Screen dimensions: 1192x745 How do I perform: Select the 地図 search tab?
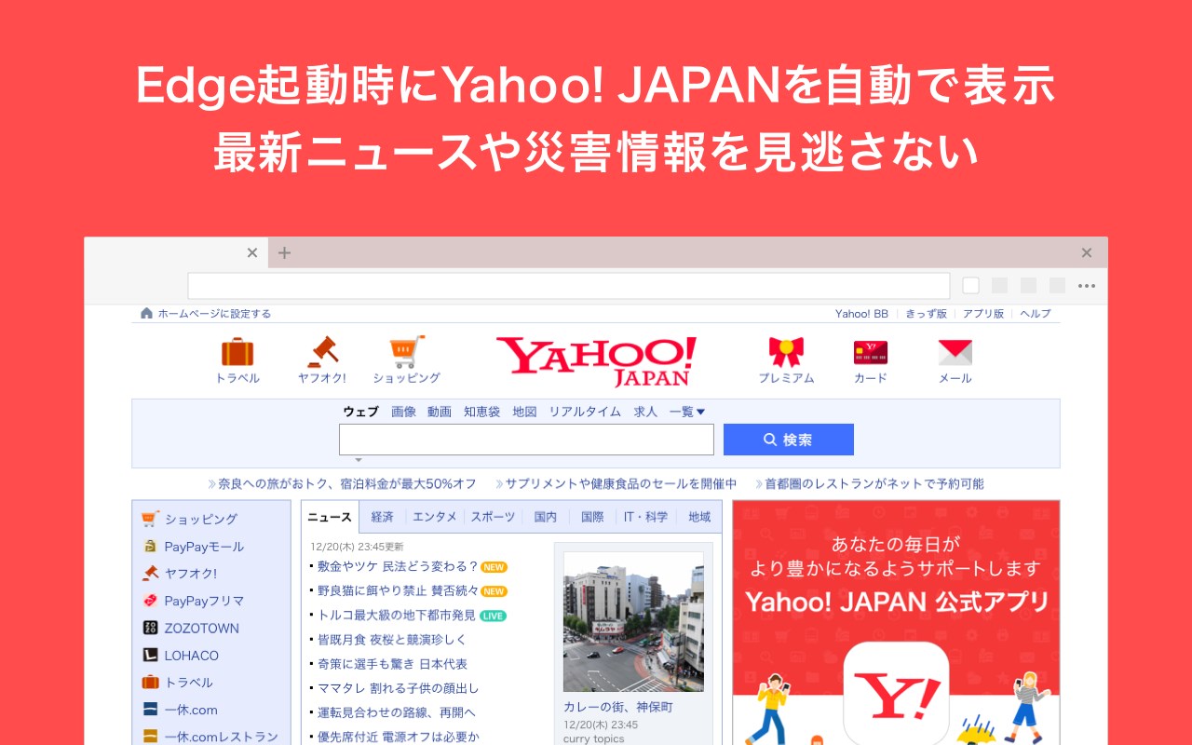pos(524,412)
